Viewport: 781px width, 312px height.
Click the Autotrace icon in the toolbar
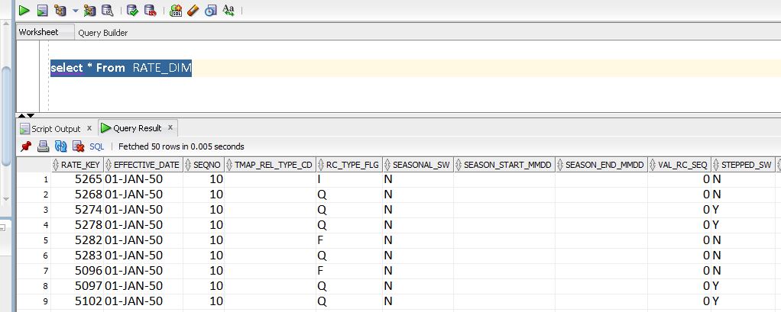pyautogui.click(x=89, y=11)
